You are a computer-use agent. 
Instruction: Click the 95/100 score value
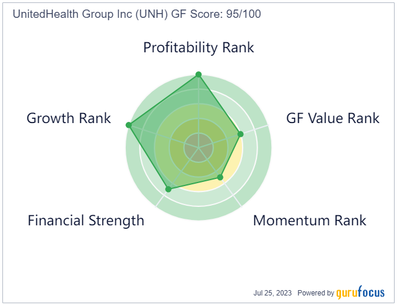point(244,14)
